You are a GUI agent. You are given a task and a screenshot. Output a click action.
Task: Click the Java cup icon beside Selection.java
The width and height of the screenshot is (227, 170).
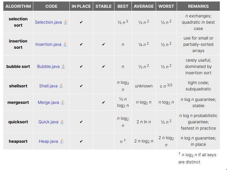pyautogui.click(x=66, y=22)
